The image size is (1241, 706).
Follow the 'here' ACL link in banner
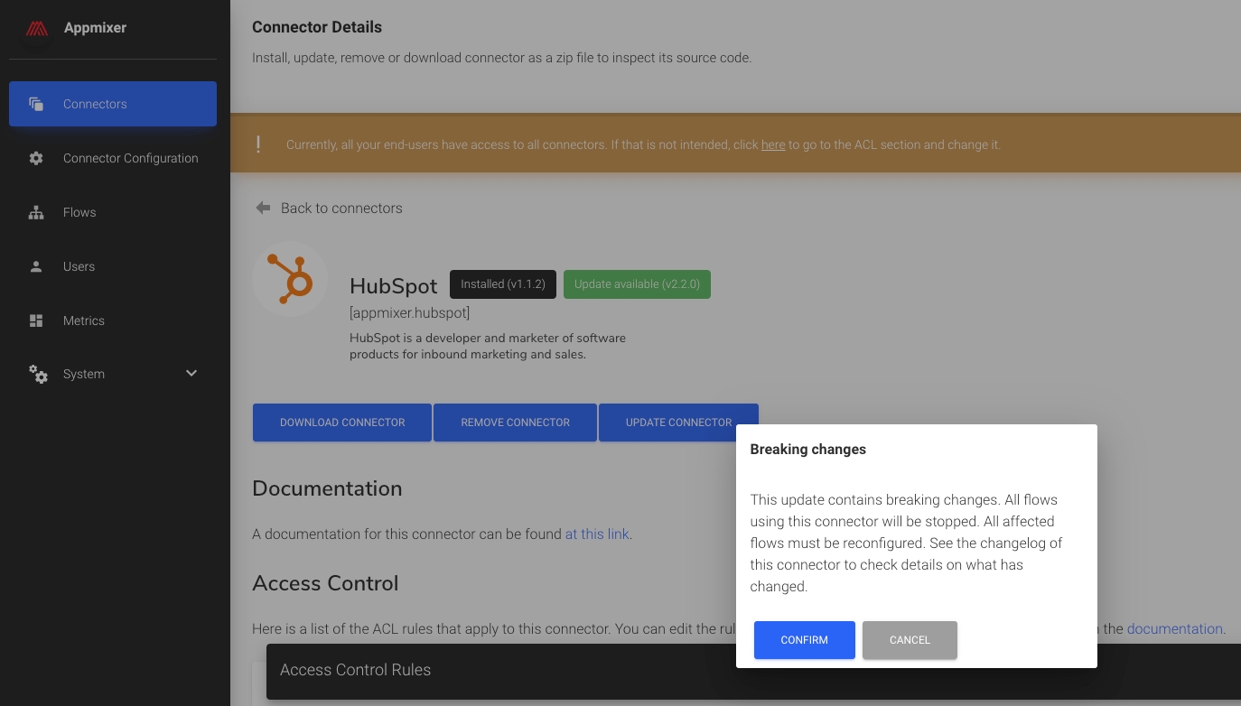(x=773, y=144)
